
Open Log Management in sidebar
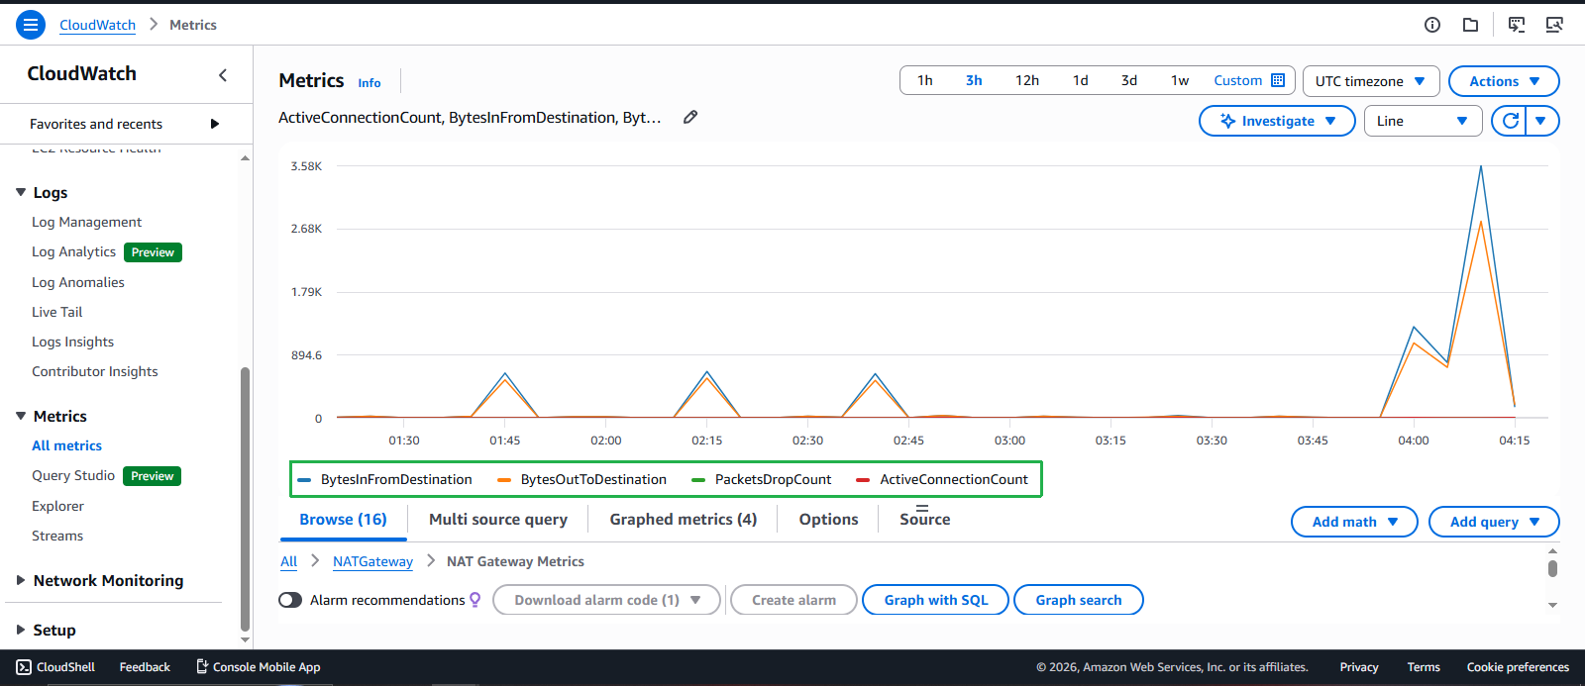(86, 222)
